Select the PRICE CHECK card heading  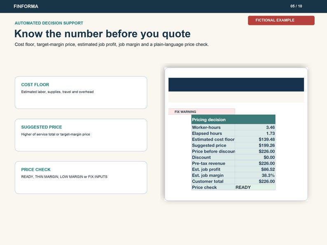pyautogui.click(x=36, y=170)
